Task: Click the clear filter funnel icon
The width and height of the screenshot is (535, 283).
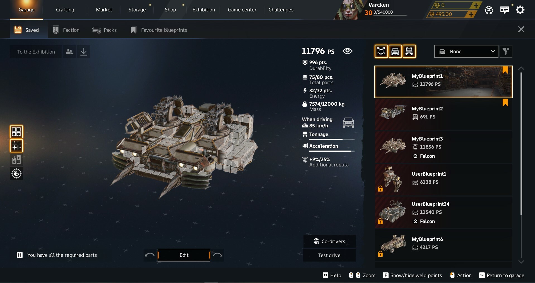Action: coord(506,51)
